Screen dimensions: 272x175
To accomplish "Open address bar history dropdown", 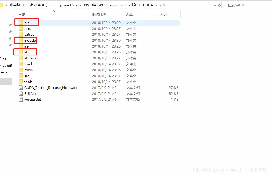I will (215, 5).
